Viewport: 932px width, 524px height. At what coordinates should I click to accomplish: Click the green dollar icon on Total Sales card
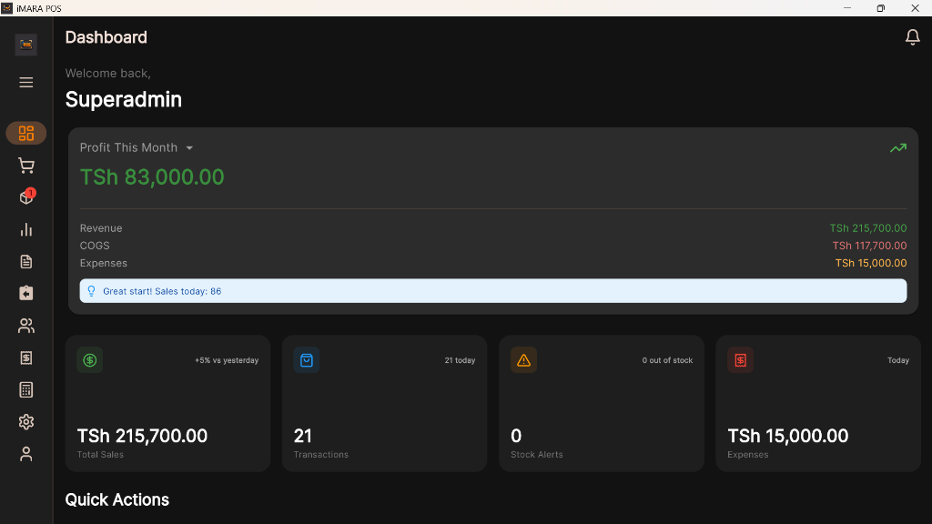tap(90, 360)
